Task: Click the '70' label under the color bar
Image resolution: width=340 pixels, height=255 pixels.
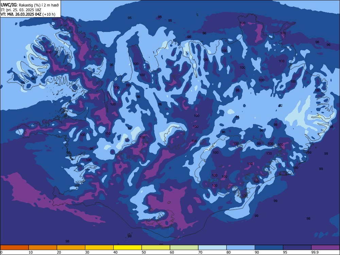Action: [200, 252]
